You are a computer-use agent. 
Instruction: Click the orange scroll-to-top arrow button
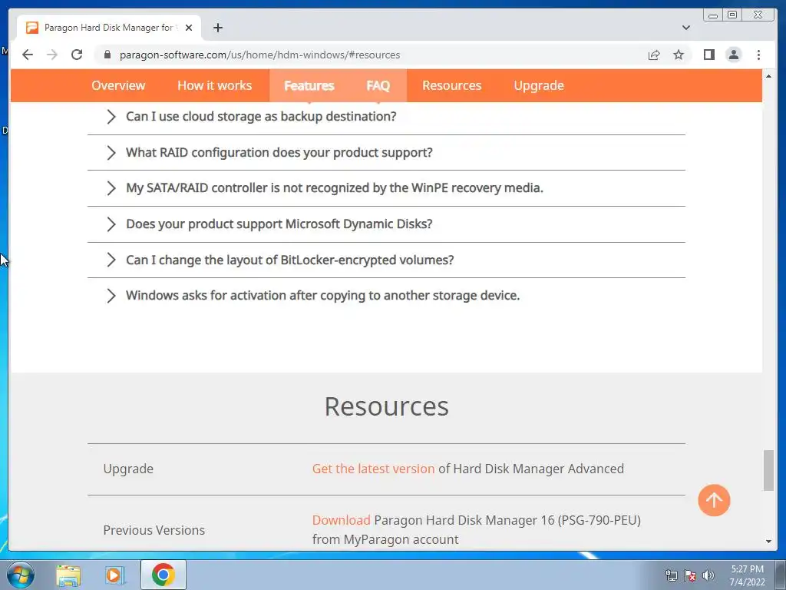pyautogui.click(x=714, y=500)
